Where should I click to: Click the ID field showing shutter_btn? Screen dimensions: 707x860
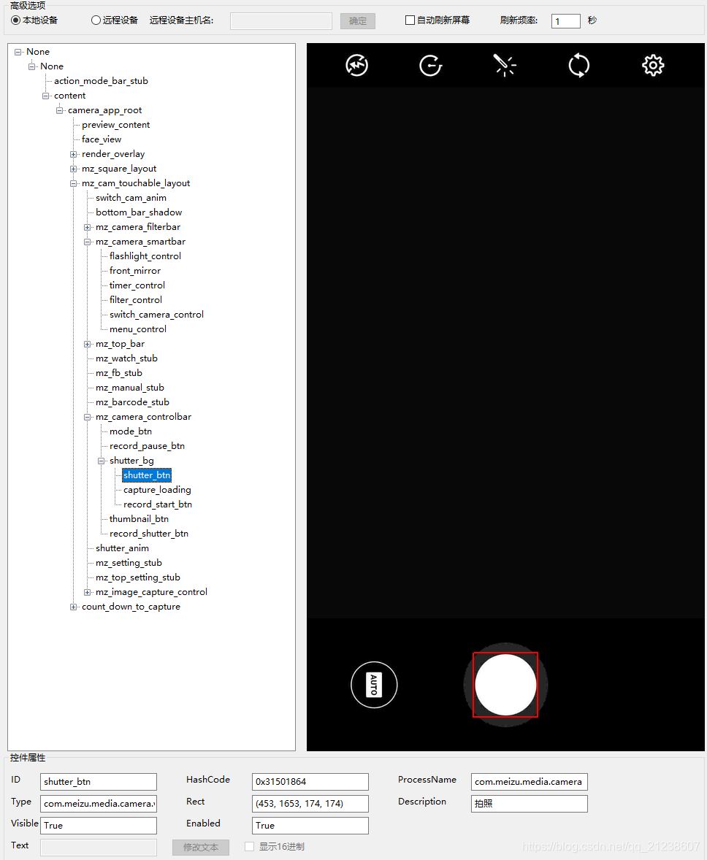[x=99, y=782]
